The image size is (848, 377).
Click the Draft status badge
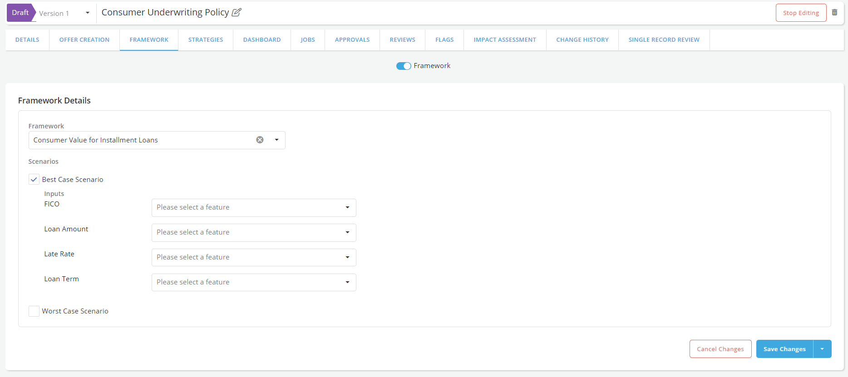tap(20, 13)
